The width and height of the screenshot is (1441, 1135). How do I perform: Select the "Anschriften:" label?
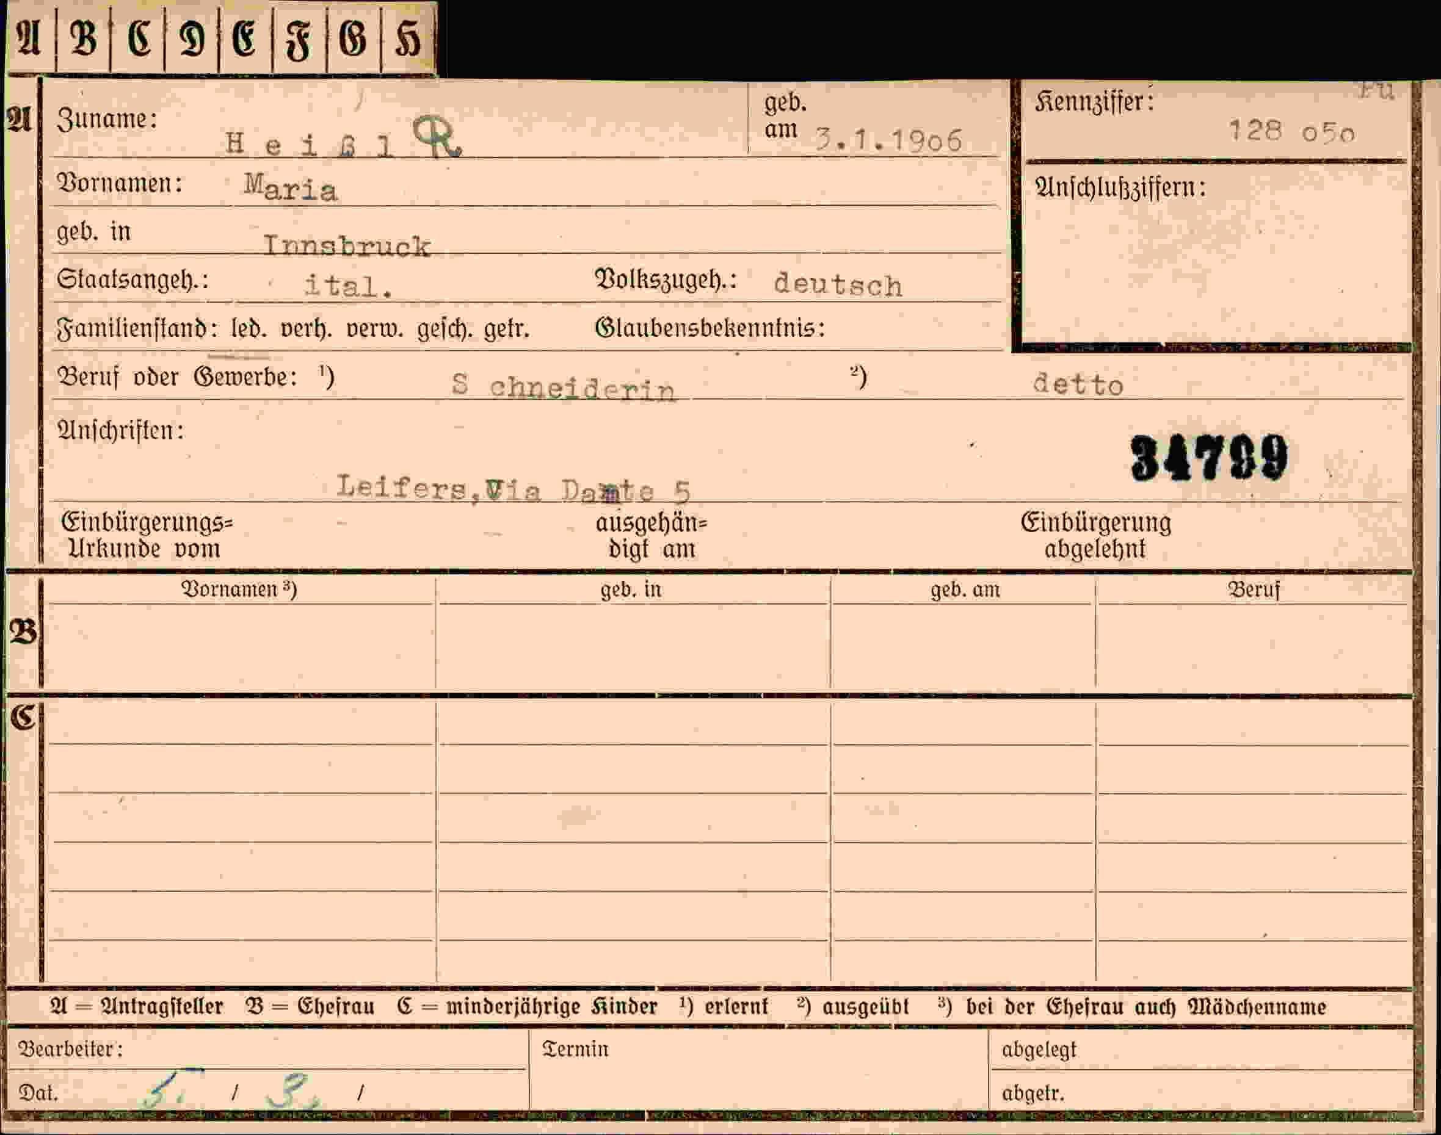(120, 431)
